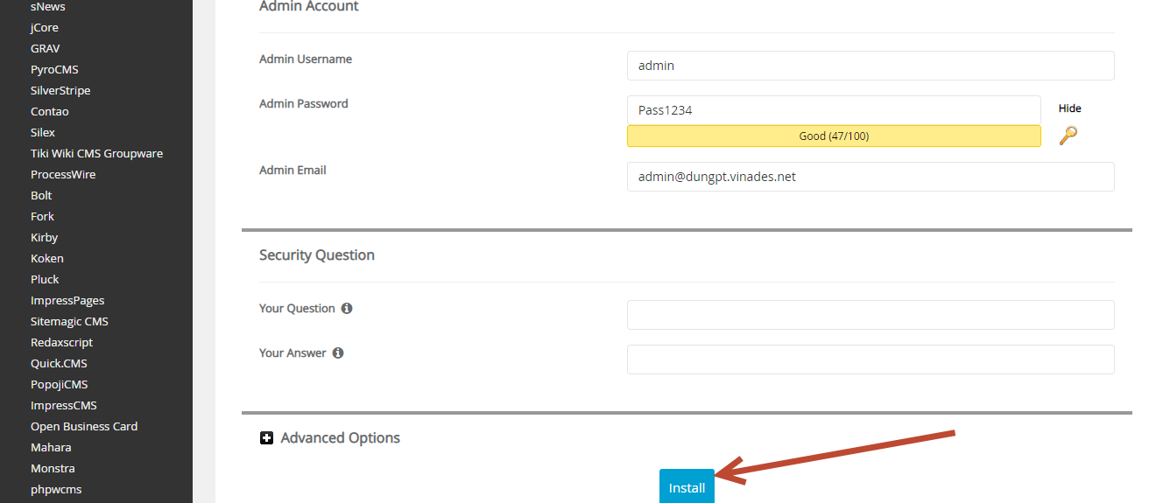Click the info icon beside Your Answer
Image resolution: width=1156 pixels, height=503 pixels.
[338, 353]
